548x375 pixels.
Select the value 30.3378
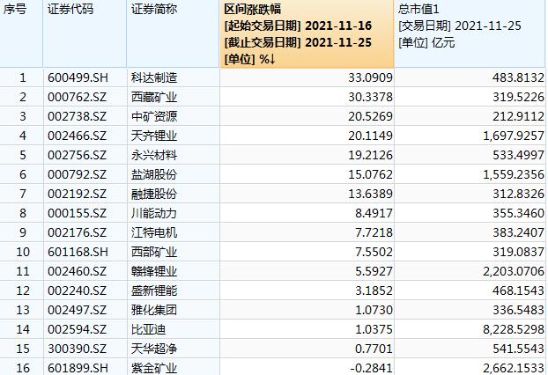[x=370, y=97]
